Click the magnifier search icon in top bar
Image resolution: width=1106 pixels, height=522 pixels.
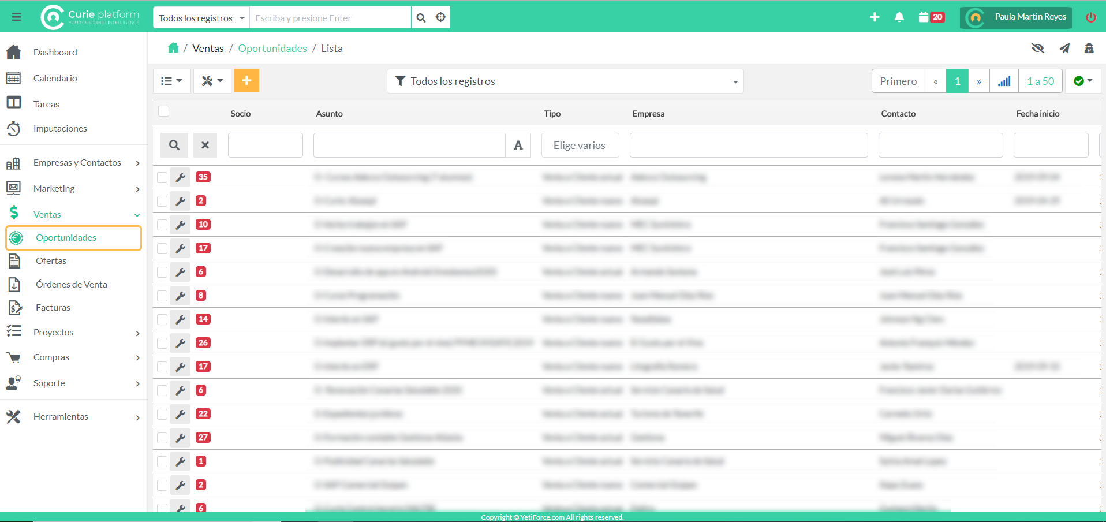(x=421, y=18)
